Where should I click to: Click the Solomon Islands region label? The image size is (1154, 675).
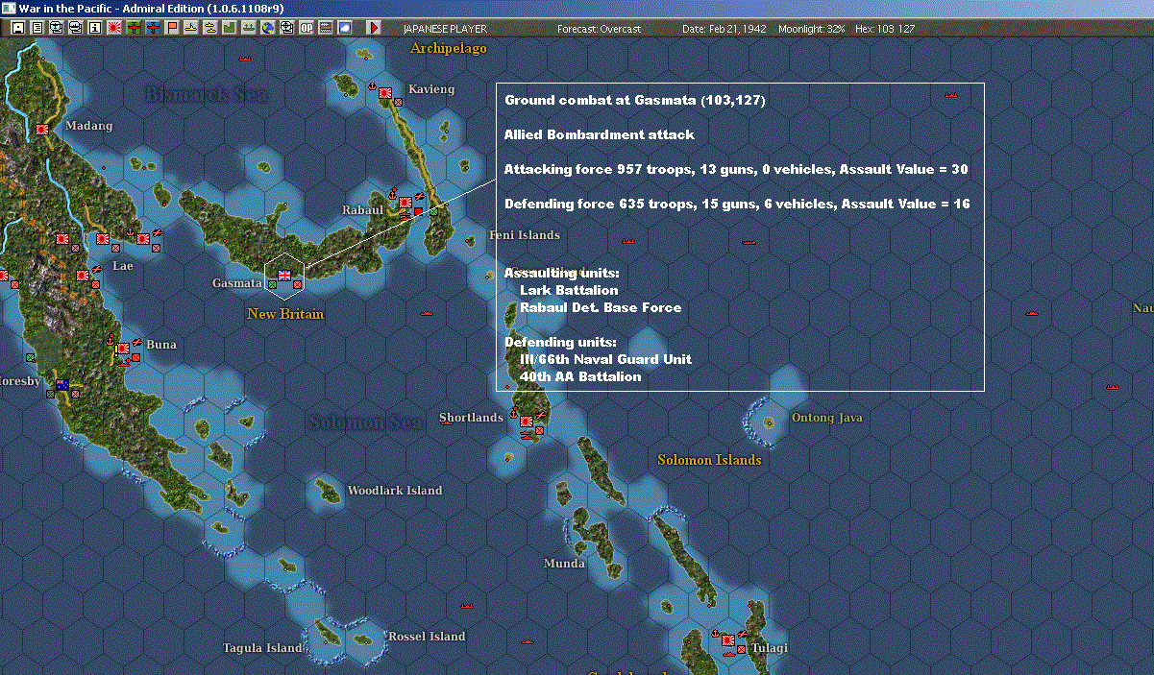coord(709,460)
